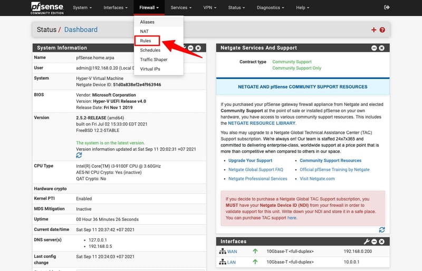
Task: Click Netgate and pfSense Community Support Resources banner
Action: pyautogui.click(x=303, y=87)
